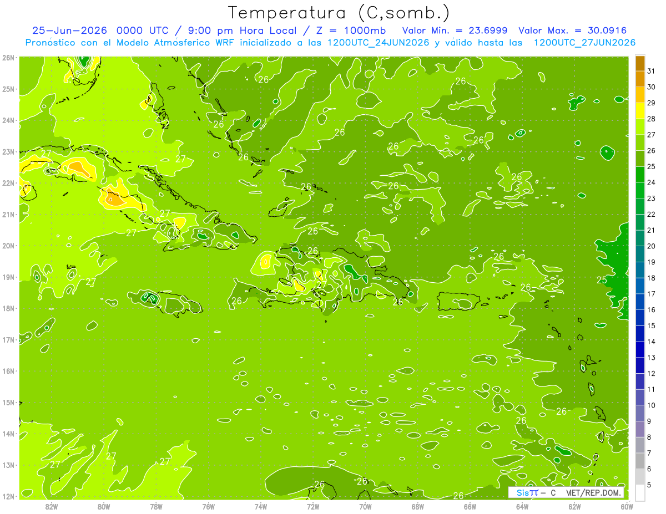Select the longitude axis label 78W

pos(156,506)
